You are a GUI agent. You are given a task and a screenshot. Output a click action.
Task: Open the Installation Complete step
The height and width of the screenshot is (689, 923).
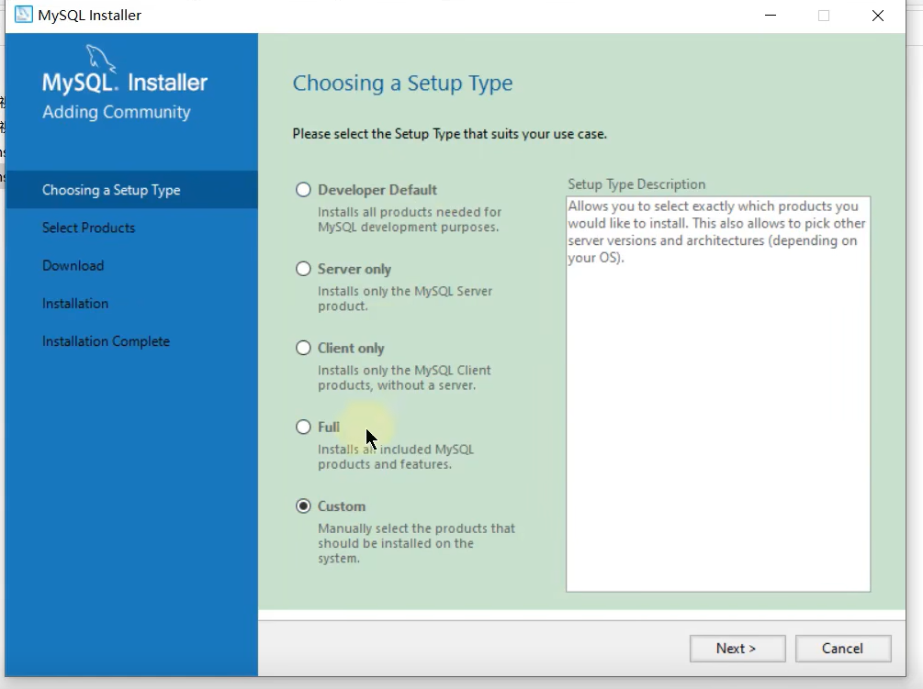click(106, 341)
